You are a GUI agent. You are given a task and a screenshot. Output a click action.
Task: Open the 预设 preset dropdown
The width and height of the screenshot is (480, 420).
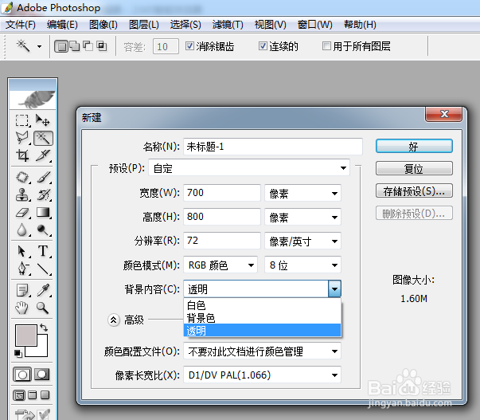(249, 167)
